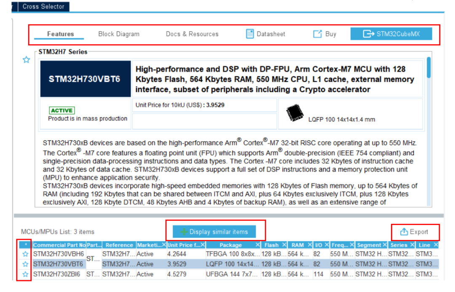Sort by the Flash column header
This screenshot has width=455, height=292.
[271, 245]
